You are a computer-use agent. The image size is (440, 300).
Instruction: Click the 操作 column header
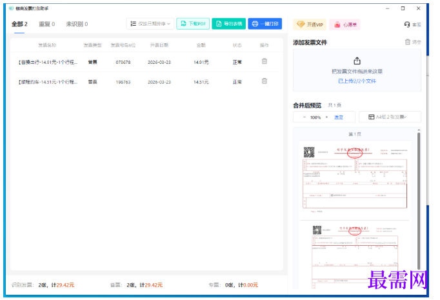[264, 45]
